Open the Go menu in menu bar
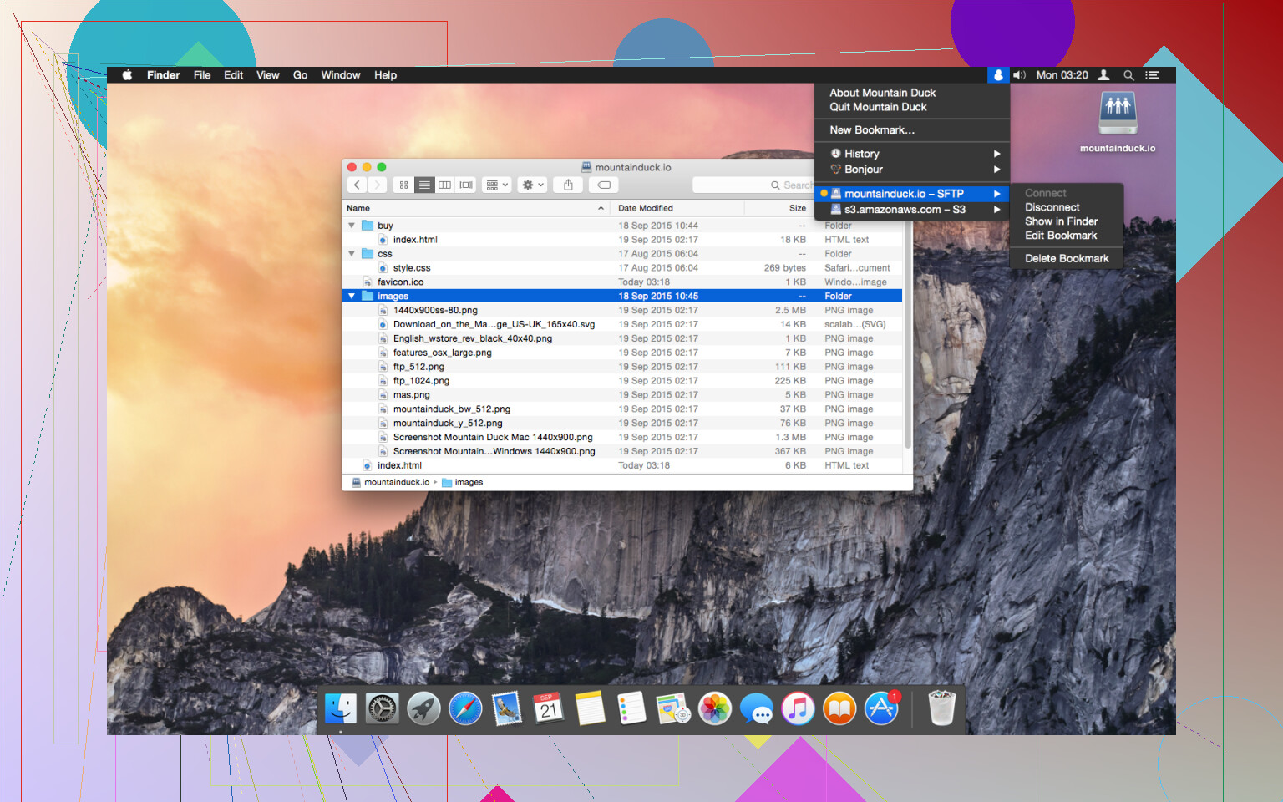1283x802 pixels. point(300,75)
